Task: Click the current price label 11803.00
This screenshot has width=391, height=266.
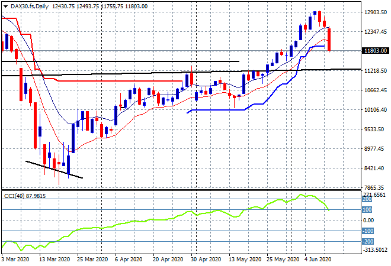Action: [375, 50]
